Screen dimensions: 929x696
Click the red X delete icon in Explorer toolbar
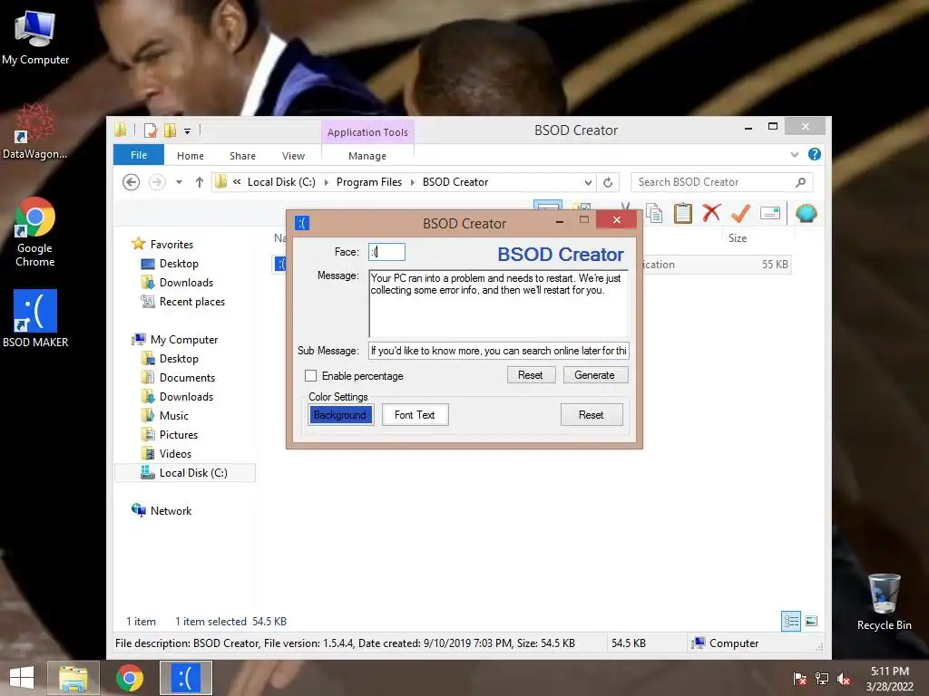pos(711,213)
